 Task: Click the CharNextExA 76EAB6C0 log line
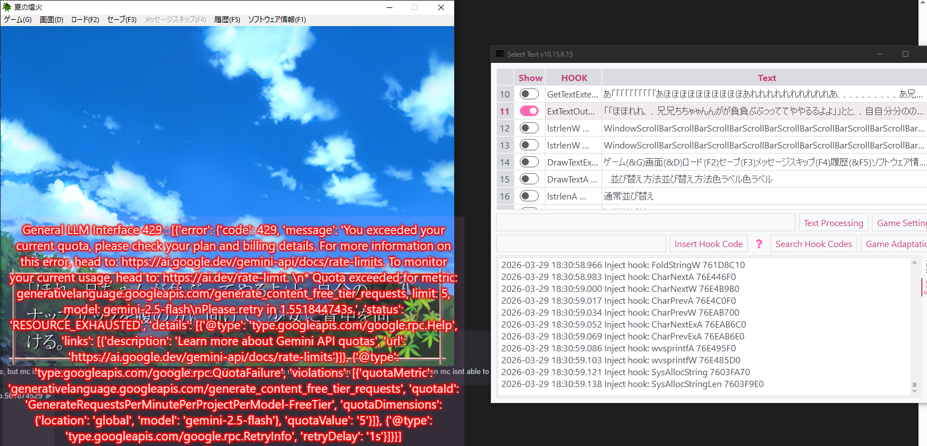pos(624,324)
